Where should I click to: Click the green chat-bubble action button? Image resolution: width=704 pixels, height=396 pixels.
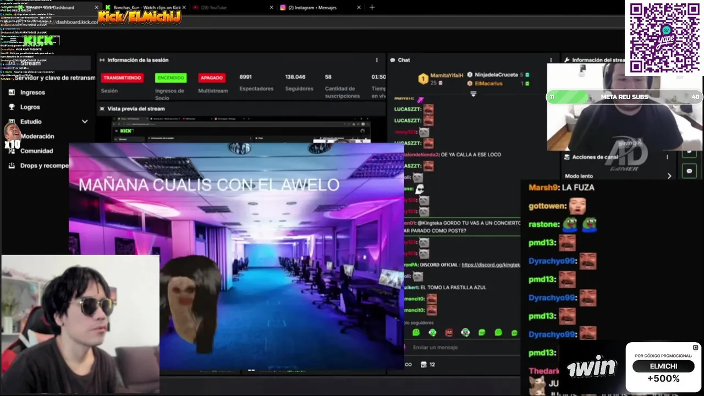pos(690,171)
